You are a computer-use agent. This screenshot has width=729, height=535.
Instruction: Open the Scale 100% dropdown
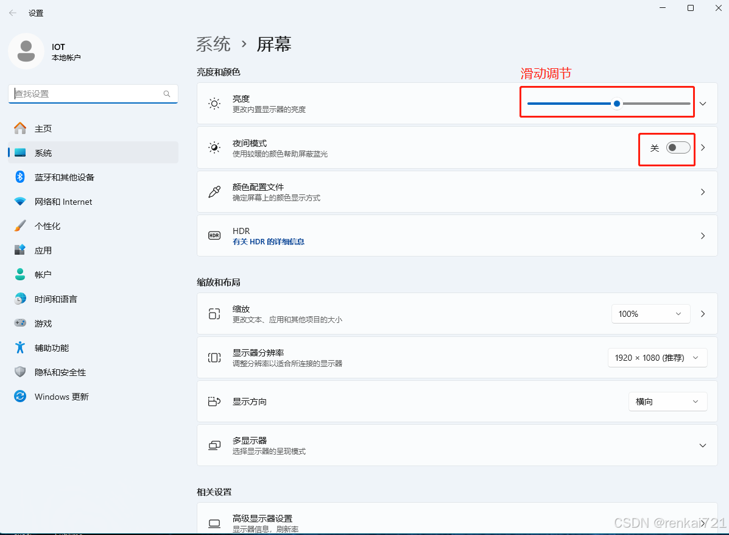[650, 314]
